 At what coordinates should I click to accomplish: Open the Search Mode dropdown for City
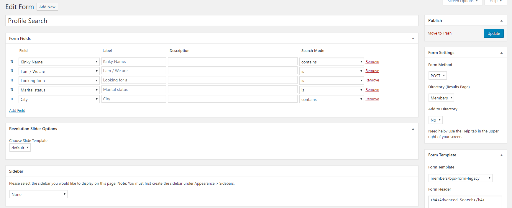click(332, 99)
